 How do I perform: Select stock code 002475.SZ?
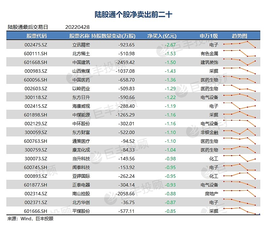point(36,45)
